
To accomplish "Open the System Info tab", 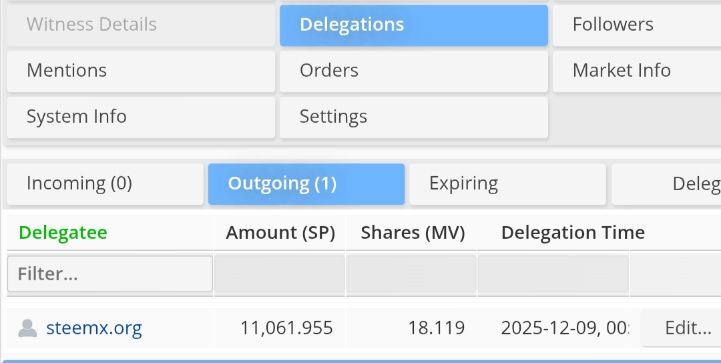I will [x=141, y=117].
